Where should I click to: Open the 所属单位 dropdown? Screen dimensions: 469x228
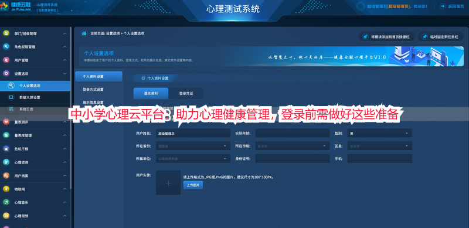(x=193, y=159)
